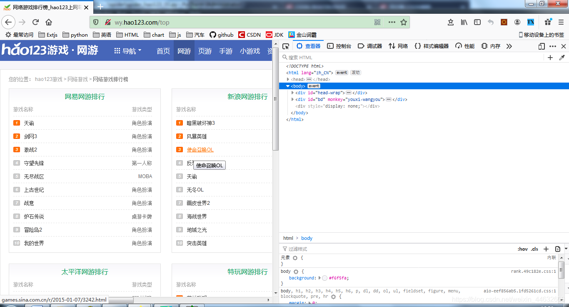
Task: Open the 首页 nav item on hao123
Action: click(163, 51)
